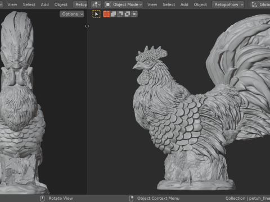270x202 pixels.
Task: Open View menu in right viewport
Action: click(152, 4)
